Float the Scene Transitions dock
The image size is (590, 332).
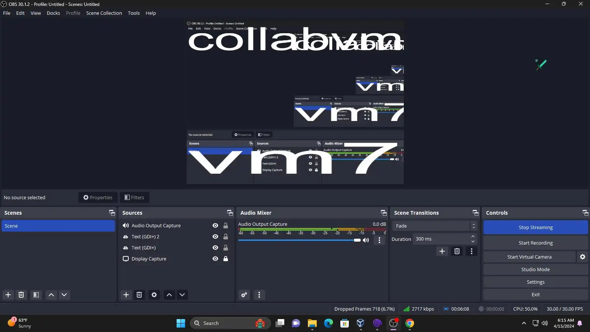tap(475, 213)
